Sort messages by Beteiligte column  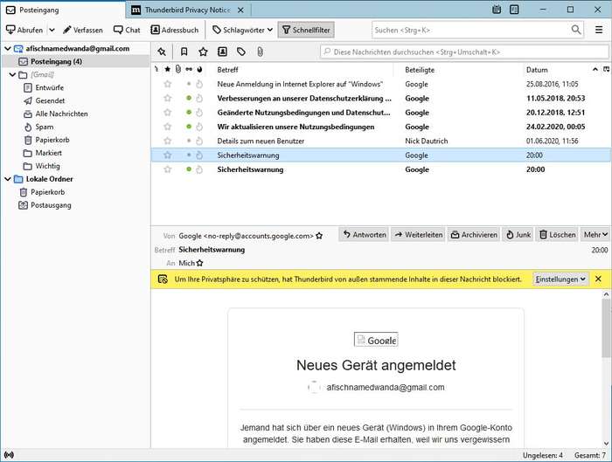[x=420, y=70]
